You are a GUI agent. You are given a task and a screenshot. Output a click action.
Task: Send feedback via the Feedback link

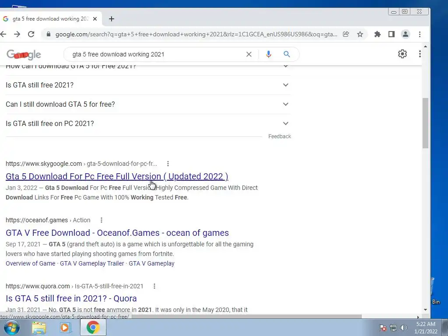coord(280,136)
